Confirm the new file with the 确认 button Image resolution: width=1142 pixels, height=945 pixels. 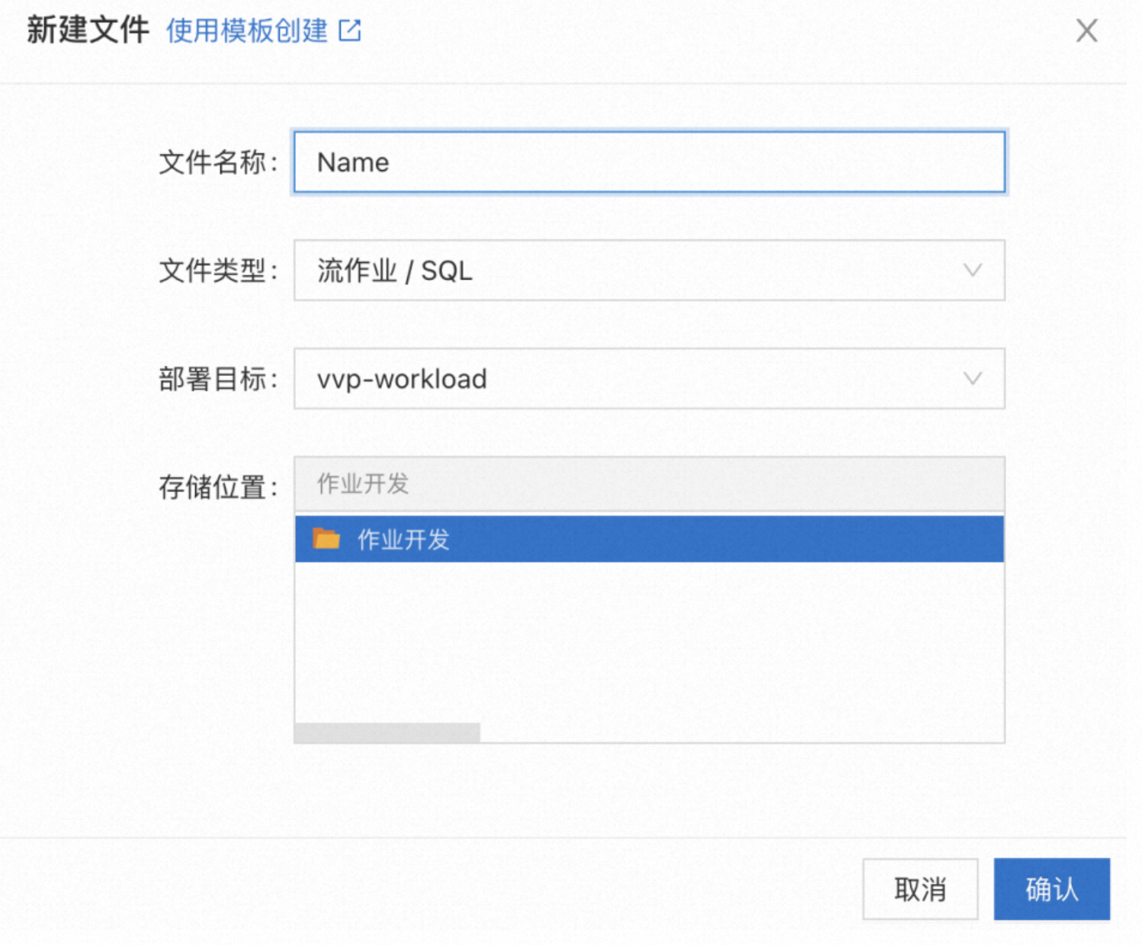click(x=1052, y=889)
